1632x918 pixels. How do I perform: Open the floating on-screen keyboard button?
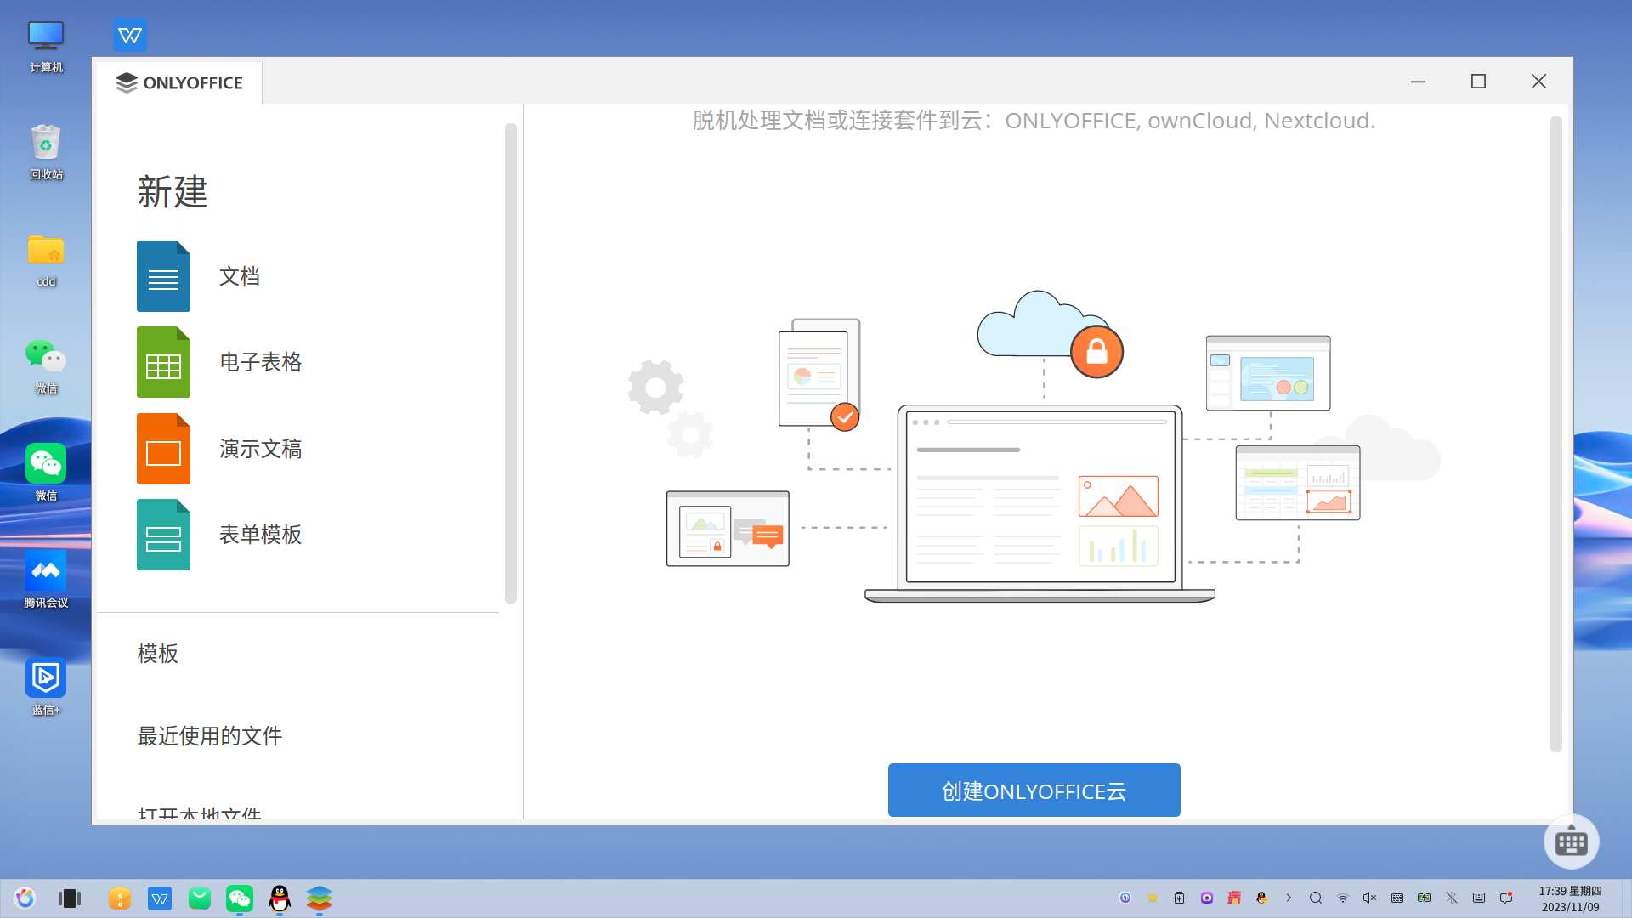[1571, 842]
